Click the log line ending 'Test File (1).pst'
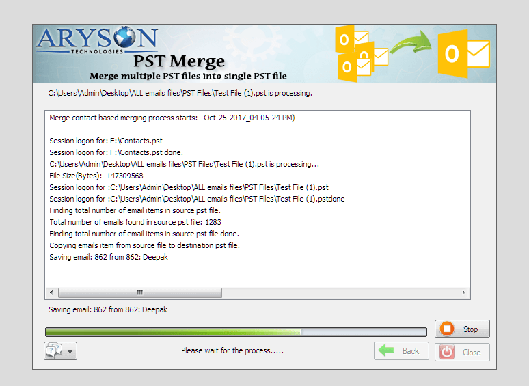The height and width of the screenshot is (386, 529). coord(189,187)
